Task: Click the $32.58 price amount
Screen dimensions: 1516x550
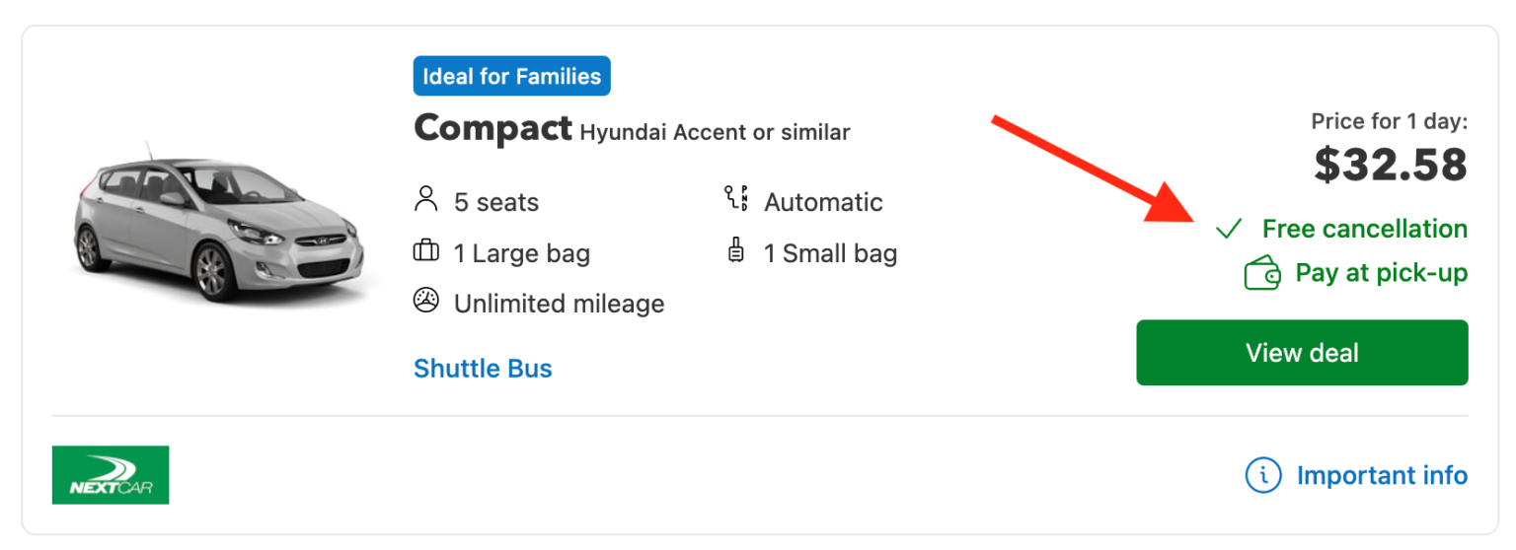Action: [1391, 165]
